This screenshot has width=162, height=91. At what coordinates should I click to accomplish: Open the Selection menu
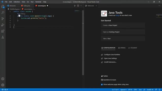coord(17,2)
